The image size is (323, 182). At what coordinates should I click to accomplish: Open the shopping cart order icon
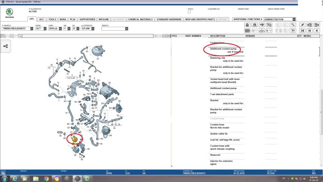click(x=293, y=31)
